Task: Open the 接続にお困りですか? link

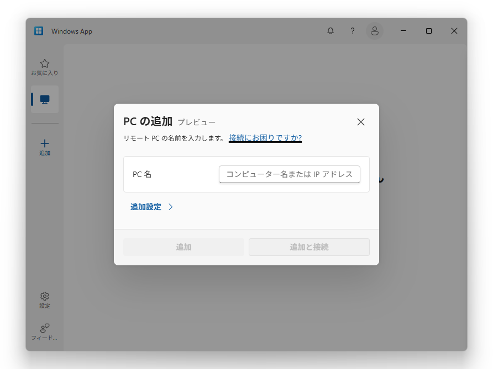Action: pyautogui.click(x=265, y=138)
